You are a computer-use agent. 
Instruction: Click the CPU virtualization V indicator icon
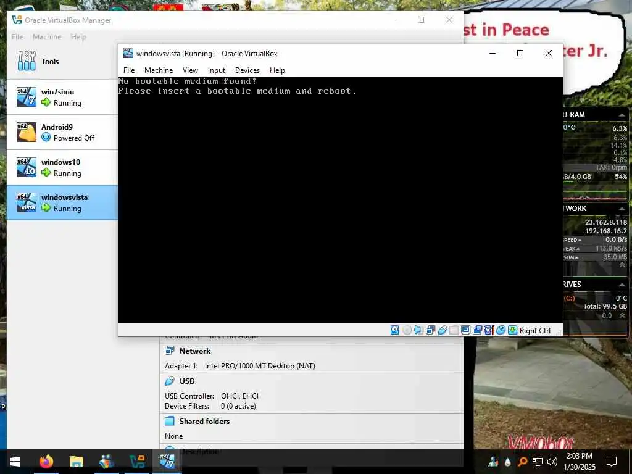click(x=489, y=331)
